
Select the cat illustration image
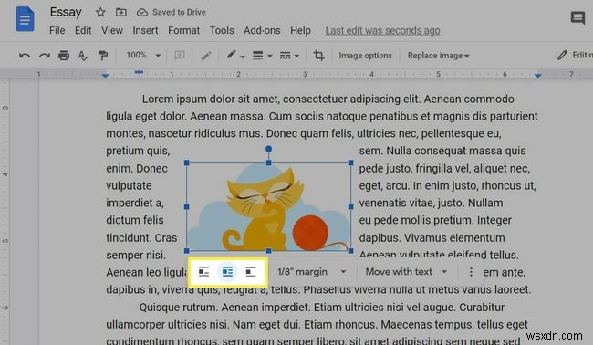[x=268, y=207]
